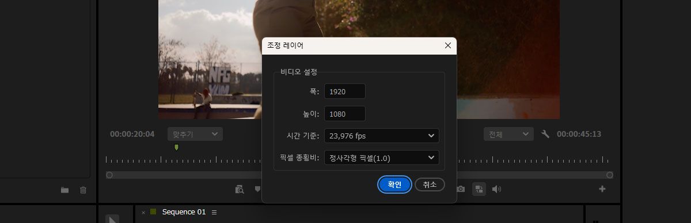Close the Sequence 01 tab
Viewport: 691px width, 223px height.
click(x=143, y=213)
